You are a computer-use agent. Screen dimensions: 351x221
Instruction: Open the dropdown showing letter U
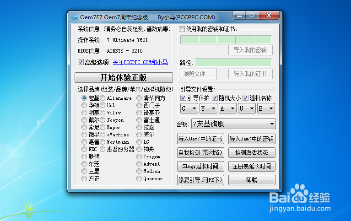click(247, 108)
